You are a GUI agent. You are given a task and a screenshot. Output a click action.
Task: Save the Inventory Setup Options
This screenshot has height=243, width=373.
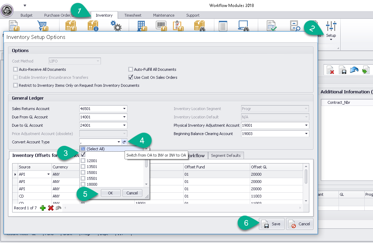click(x=272, y=224)
